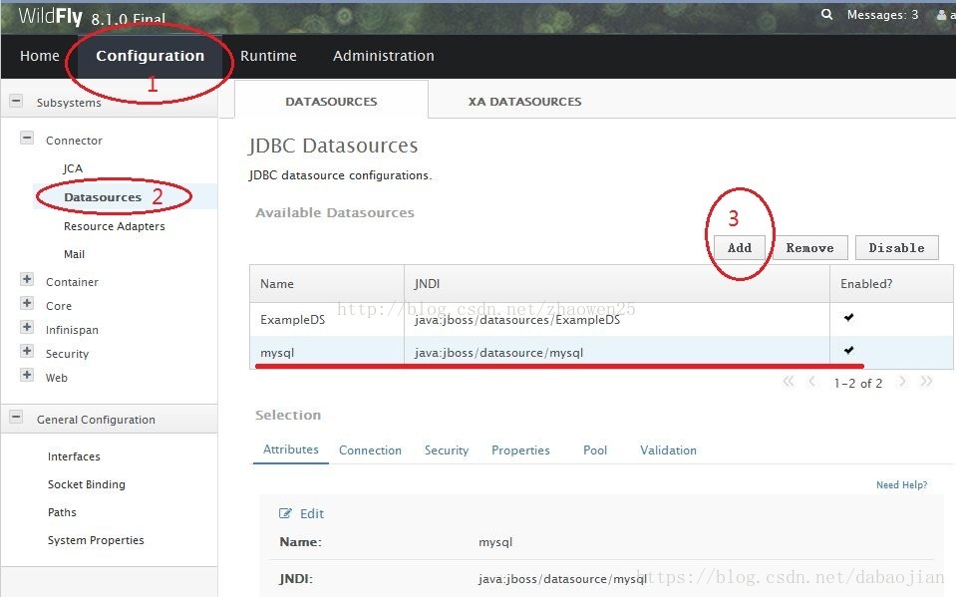Select the Validation selection tab
Image resolution: width=956 pixels, height=597 pixels.
[668, 450]
